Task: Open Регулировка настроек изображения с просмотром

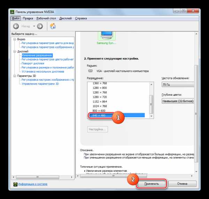Action: (x=48, y=80)
